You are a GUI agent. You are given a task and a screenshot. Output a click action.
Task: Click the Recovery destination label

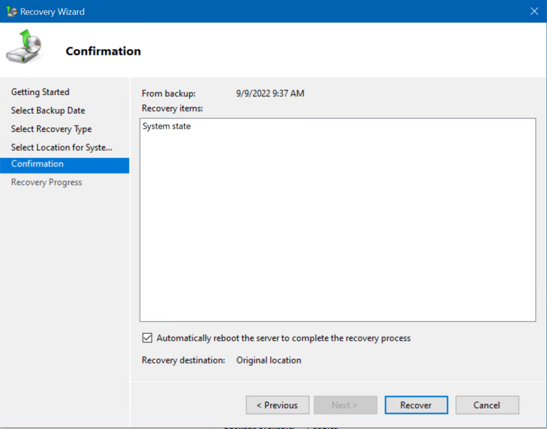[x=184, y=360]
